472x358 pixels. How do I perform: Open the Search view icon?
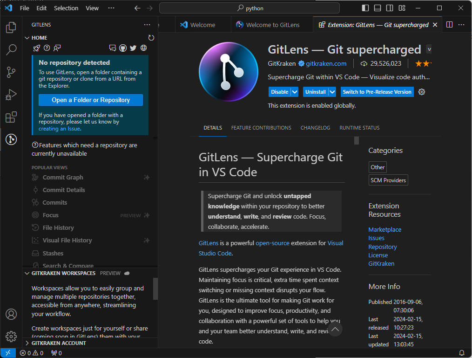pyautogui.click(x=11, y=50)
